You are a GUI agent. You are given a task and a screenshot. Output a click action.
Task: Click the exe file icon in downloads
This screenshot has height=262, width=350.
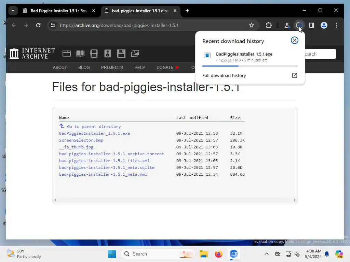[x=207, y=55]
